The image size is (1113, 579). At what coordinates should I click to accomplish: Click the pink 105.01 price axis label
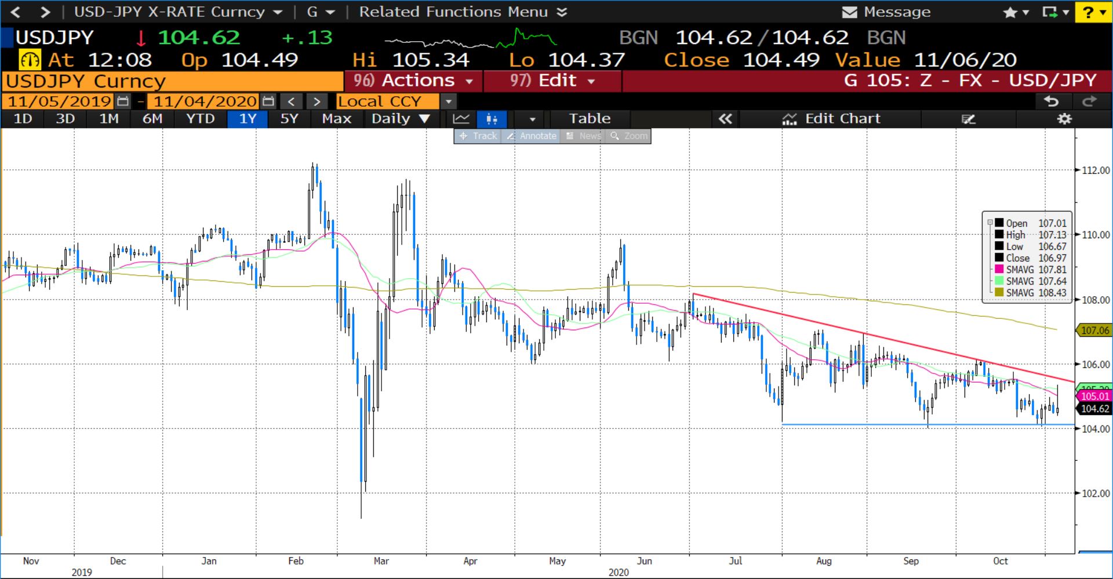click(x=1094, y=396)
